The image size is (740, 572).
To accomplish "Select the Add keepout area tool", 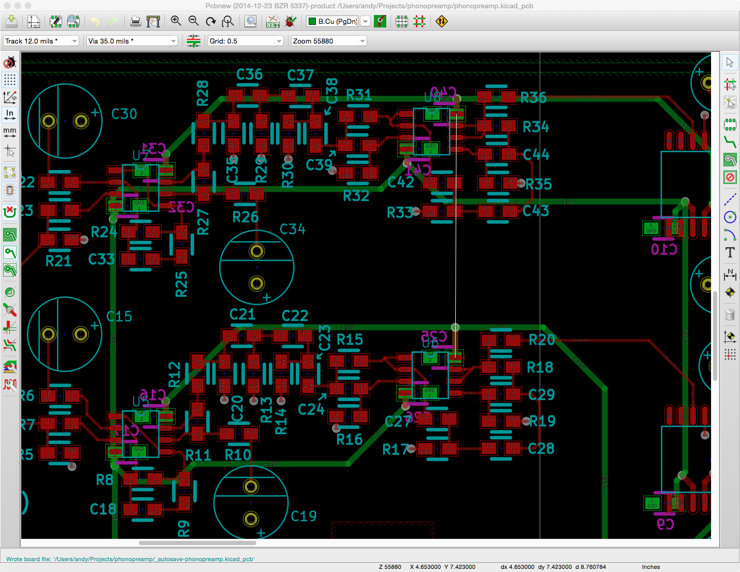I will pyautogui.click(x=730, y=178).
